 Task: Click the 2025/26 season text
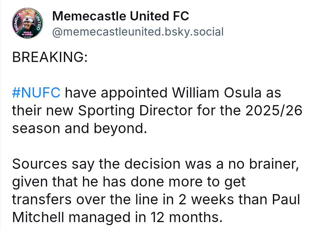(x=274, y=110)
